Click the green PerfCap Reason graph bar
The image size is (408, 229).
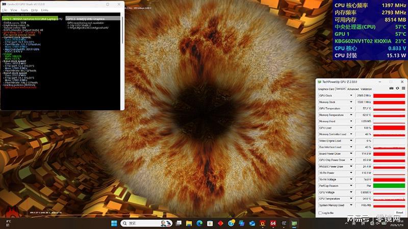(389, 186)
